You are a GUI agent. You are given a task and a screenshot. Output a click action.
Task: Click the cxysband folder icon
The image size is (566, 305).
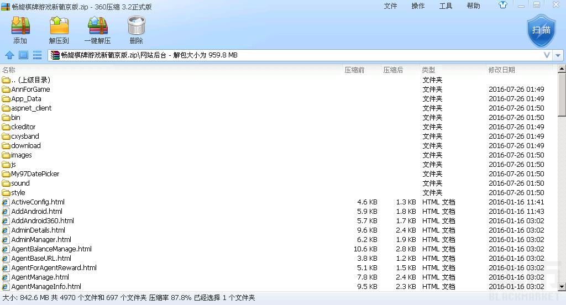point(6,136)
